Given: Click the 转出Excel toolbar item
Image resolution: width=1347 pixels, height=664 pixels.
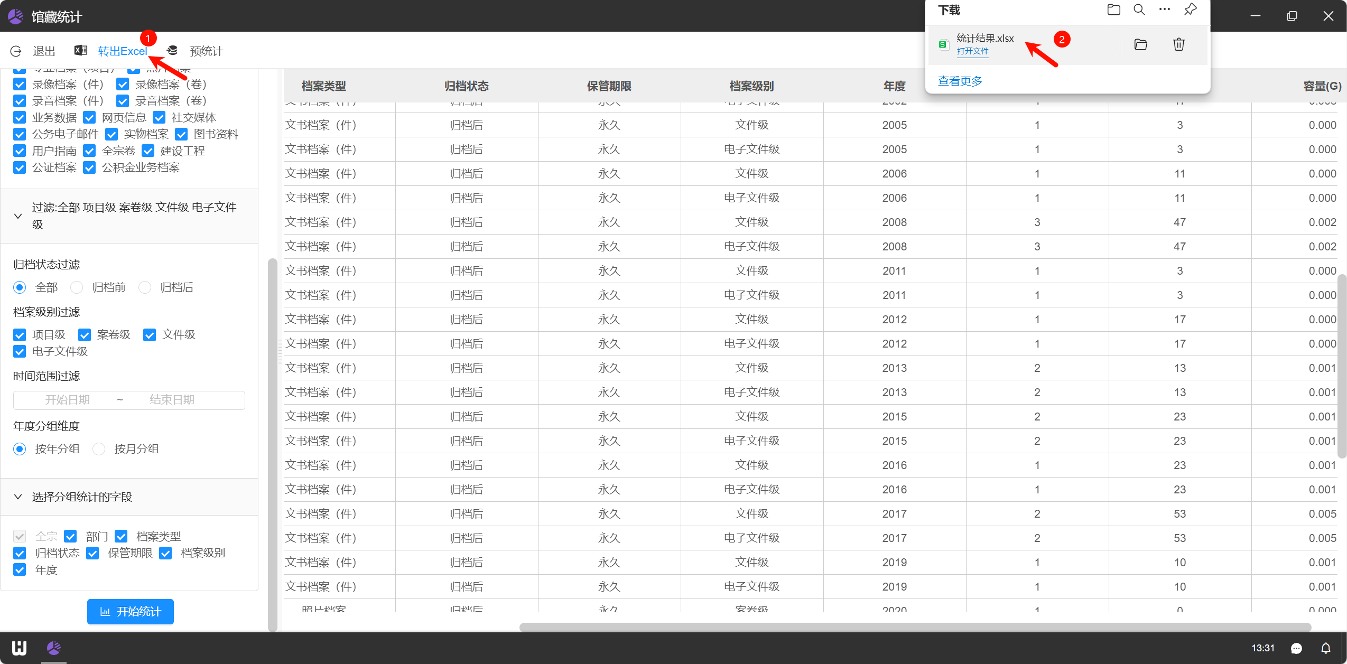Looking at the screenshot, I should coord(122,51).
